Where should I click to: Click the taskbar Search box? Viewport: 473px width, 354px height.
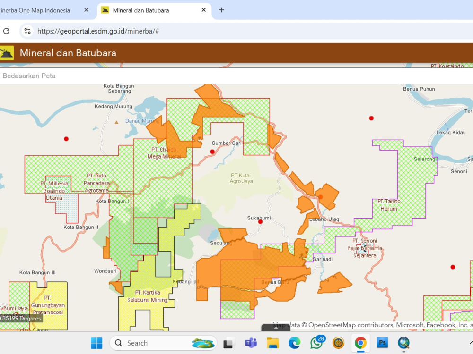click(163, 343)
